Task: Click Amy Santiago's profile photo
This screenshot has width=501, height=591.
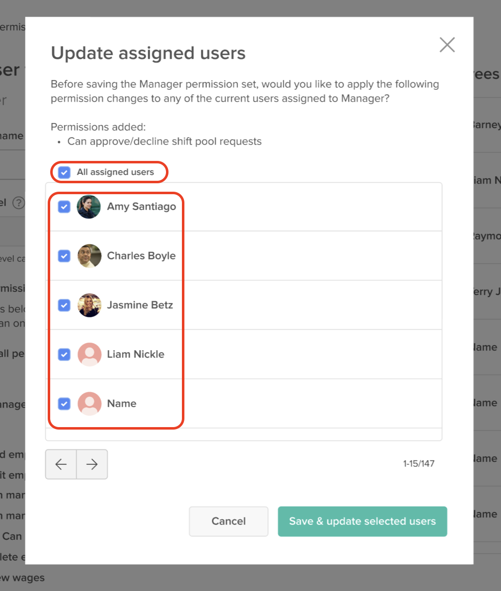Action: pos(89,207)
